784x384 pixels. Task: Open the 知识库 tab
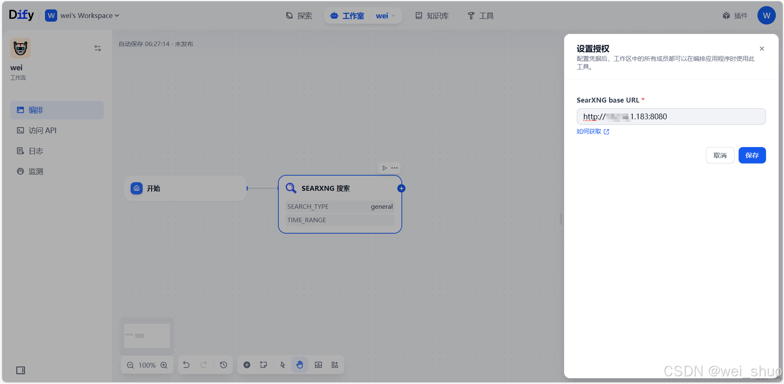pyautogui.click(x=432, y=16)
